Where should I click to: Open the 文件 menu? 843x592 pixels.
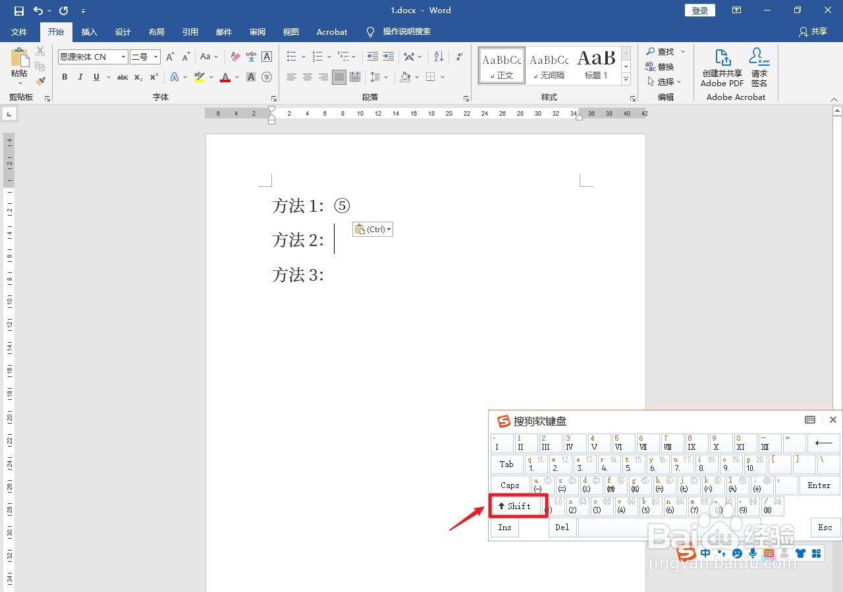[19, 32]
